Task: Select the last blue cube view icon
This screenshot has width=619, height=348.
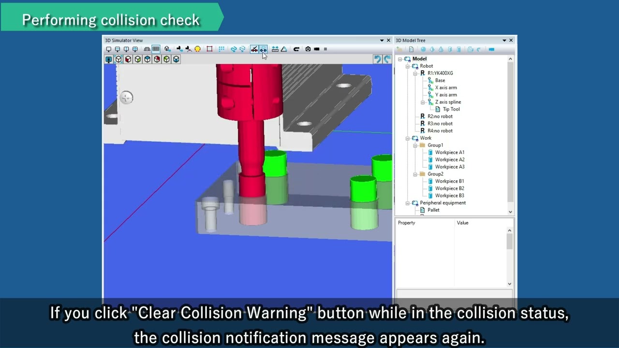Action: (176, 59)
